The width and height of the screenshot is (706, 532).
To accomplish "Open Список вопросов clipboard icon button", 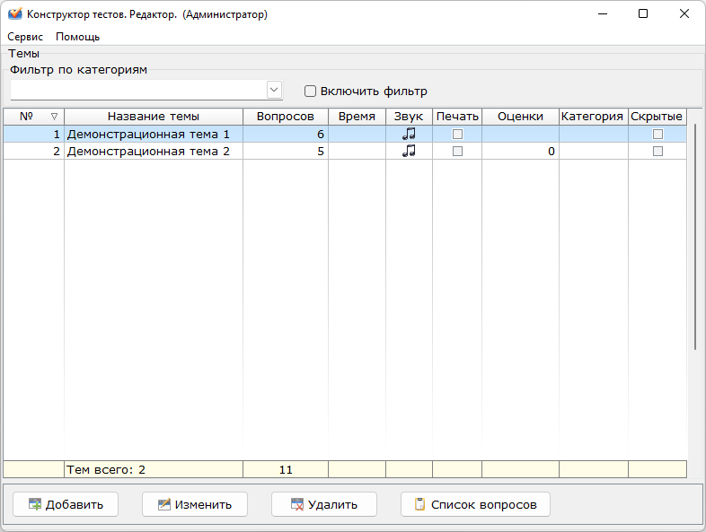I will point(474,504).
